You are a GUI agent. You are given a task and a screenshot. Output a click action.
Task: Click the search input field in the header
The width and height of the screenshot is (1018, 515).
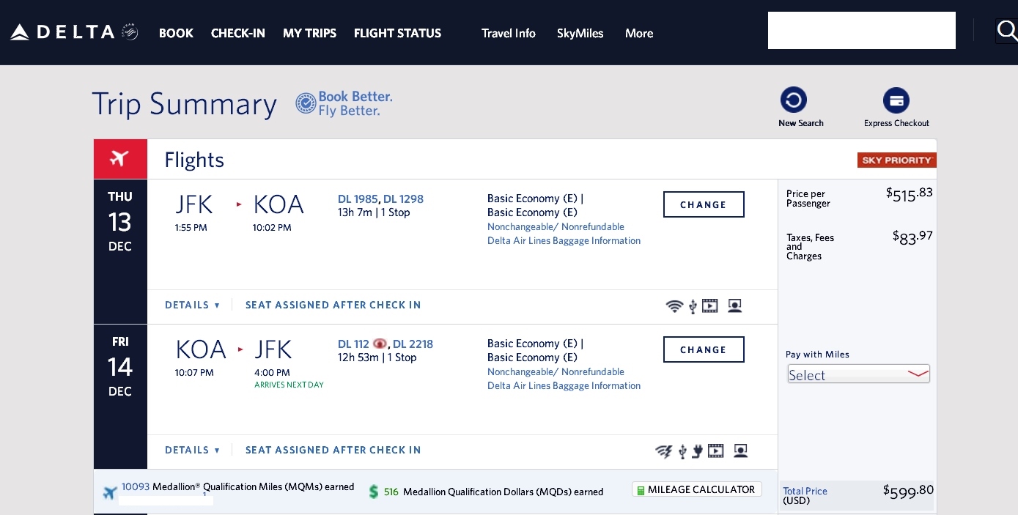coord(862,30)
